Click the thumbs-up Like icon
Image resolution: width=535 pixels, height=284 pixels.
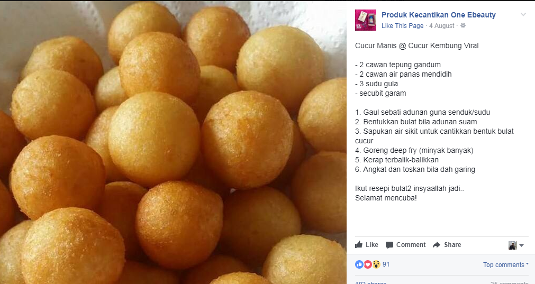(x=359, y=244)
